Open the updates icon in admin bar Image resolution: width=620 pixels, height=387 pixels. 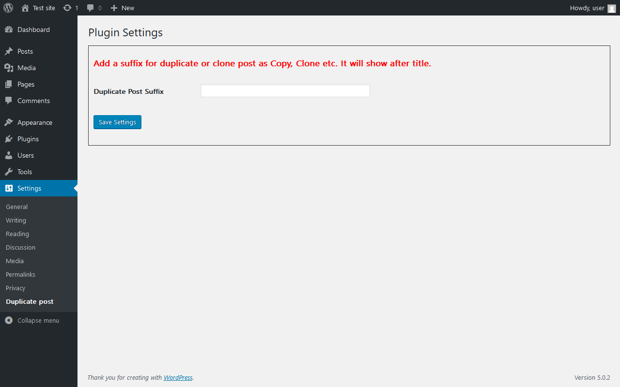pos(67,8)
